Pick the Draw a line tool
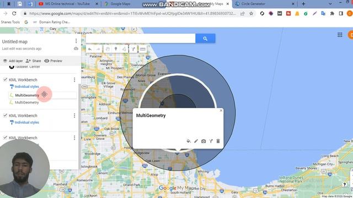Viewport: 353px width, 198px height. [124, 49]
